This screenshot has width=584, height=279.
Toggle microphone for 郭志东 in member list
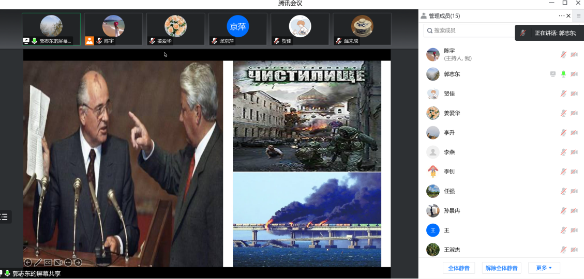tap(564, 74)
